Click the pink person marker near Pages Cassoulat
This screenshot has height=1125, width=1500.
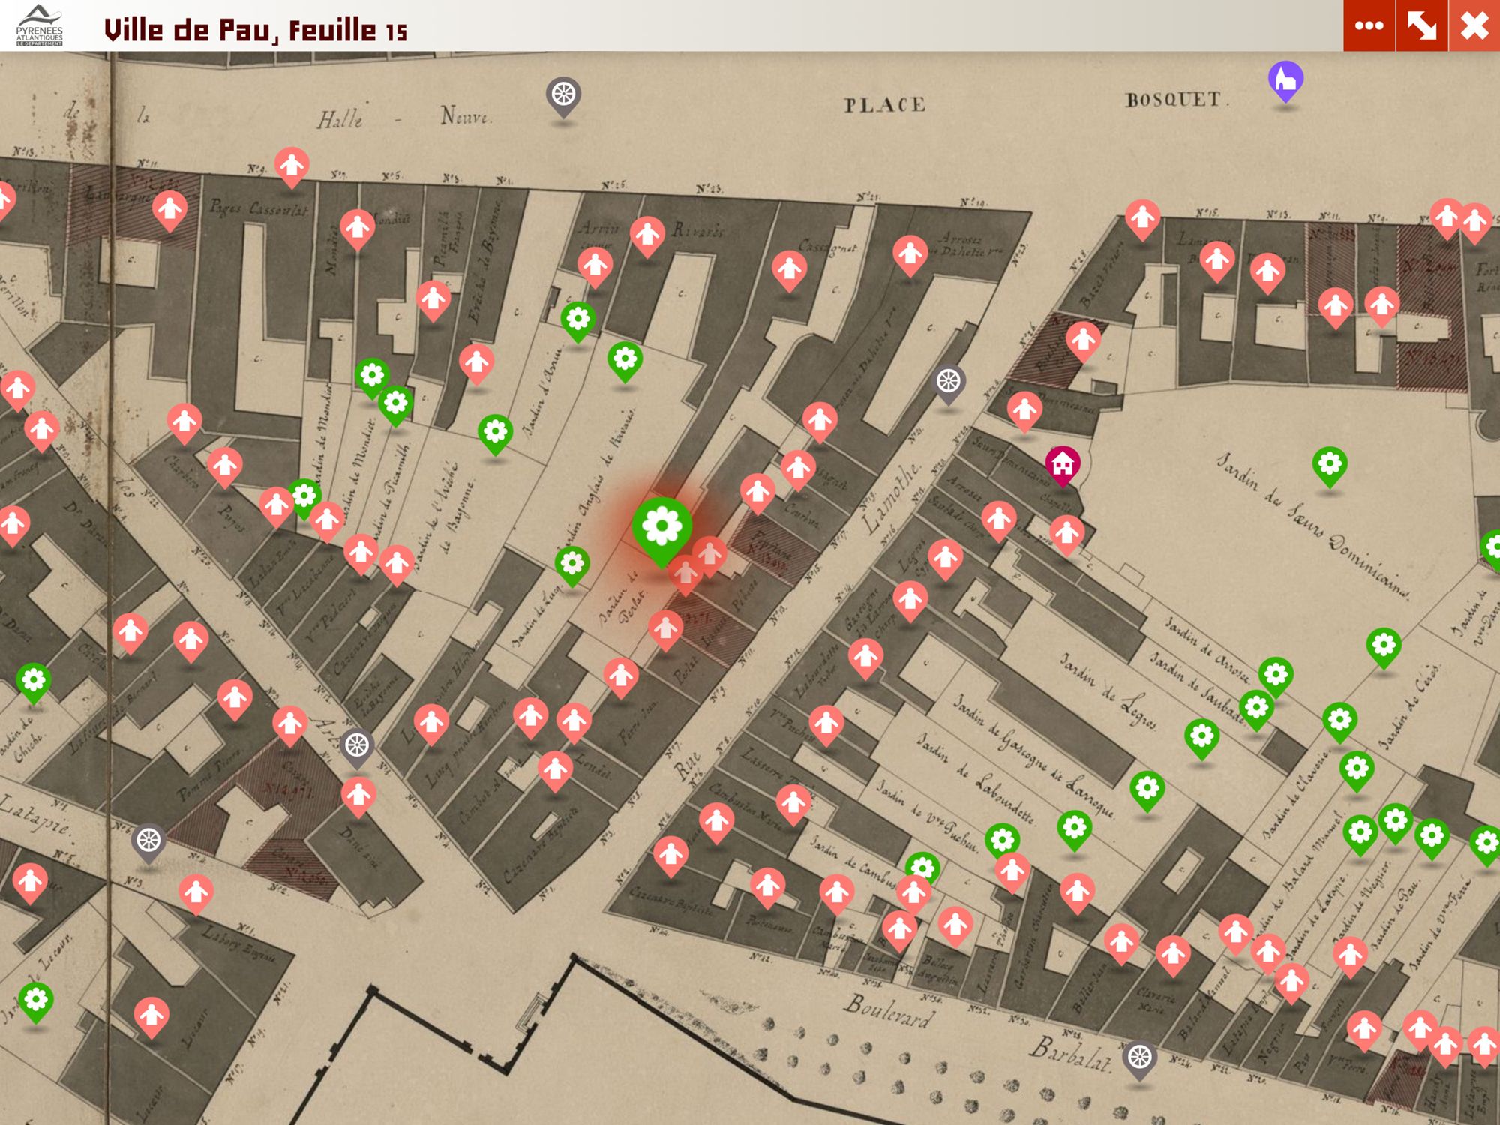(x=169, y=209)
